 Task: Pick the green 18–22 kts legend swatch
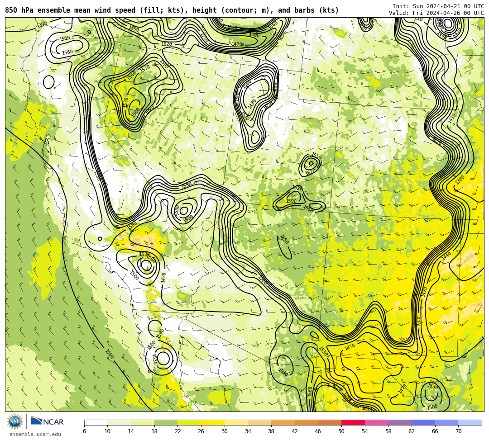point(166,422)
